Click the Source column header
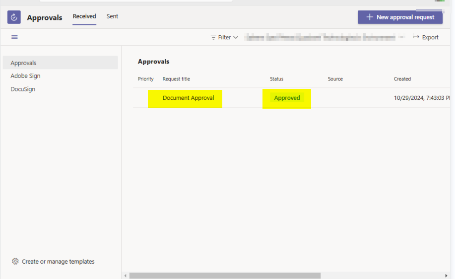Image resolution: width=455 pixels, height=279 pixels. point(335,78)
